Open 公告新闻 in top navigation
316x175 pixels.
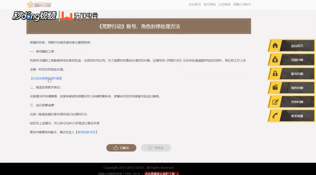pyautogui.click(x=224, y=4)
